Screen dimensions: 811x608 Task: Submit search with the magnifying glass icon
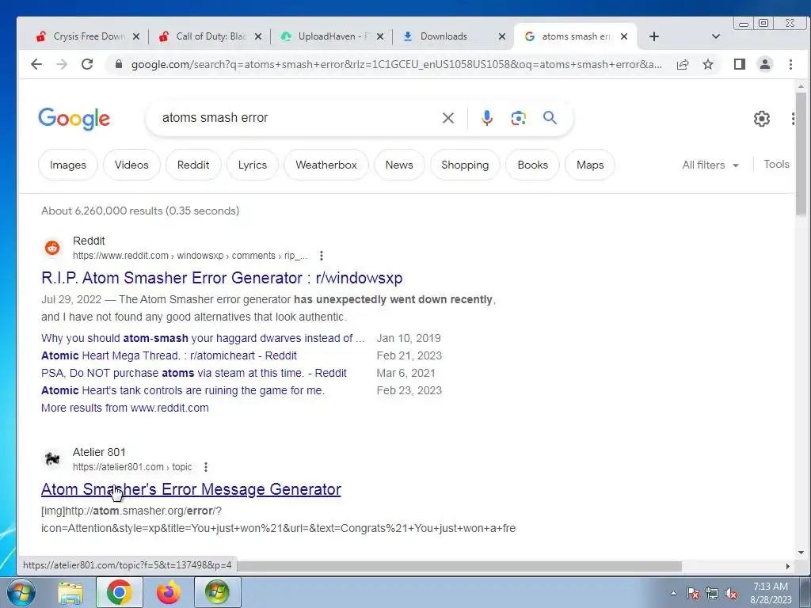550,118
